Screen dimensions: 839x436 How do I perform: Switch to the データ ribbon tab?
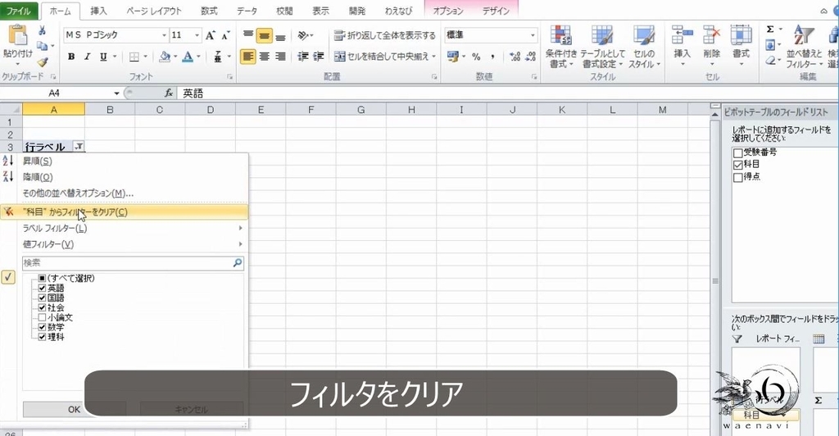[x=247, y=11]
